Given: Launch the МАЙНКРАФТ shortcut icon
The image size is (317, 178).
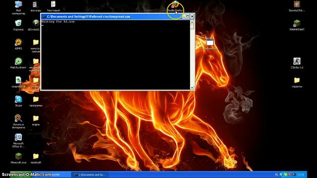Looking at the screenshot, I should coord(297,23).
